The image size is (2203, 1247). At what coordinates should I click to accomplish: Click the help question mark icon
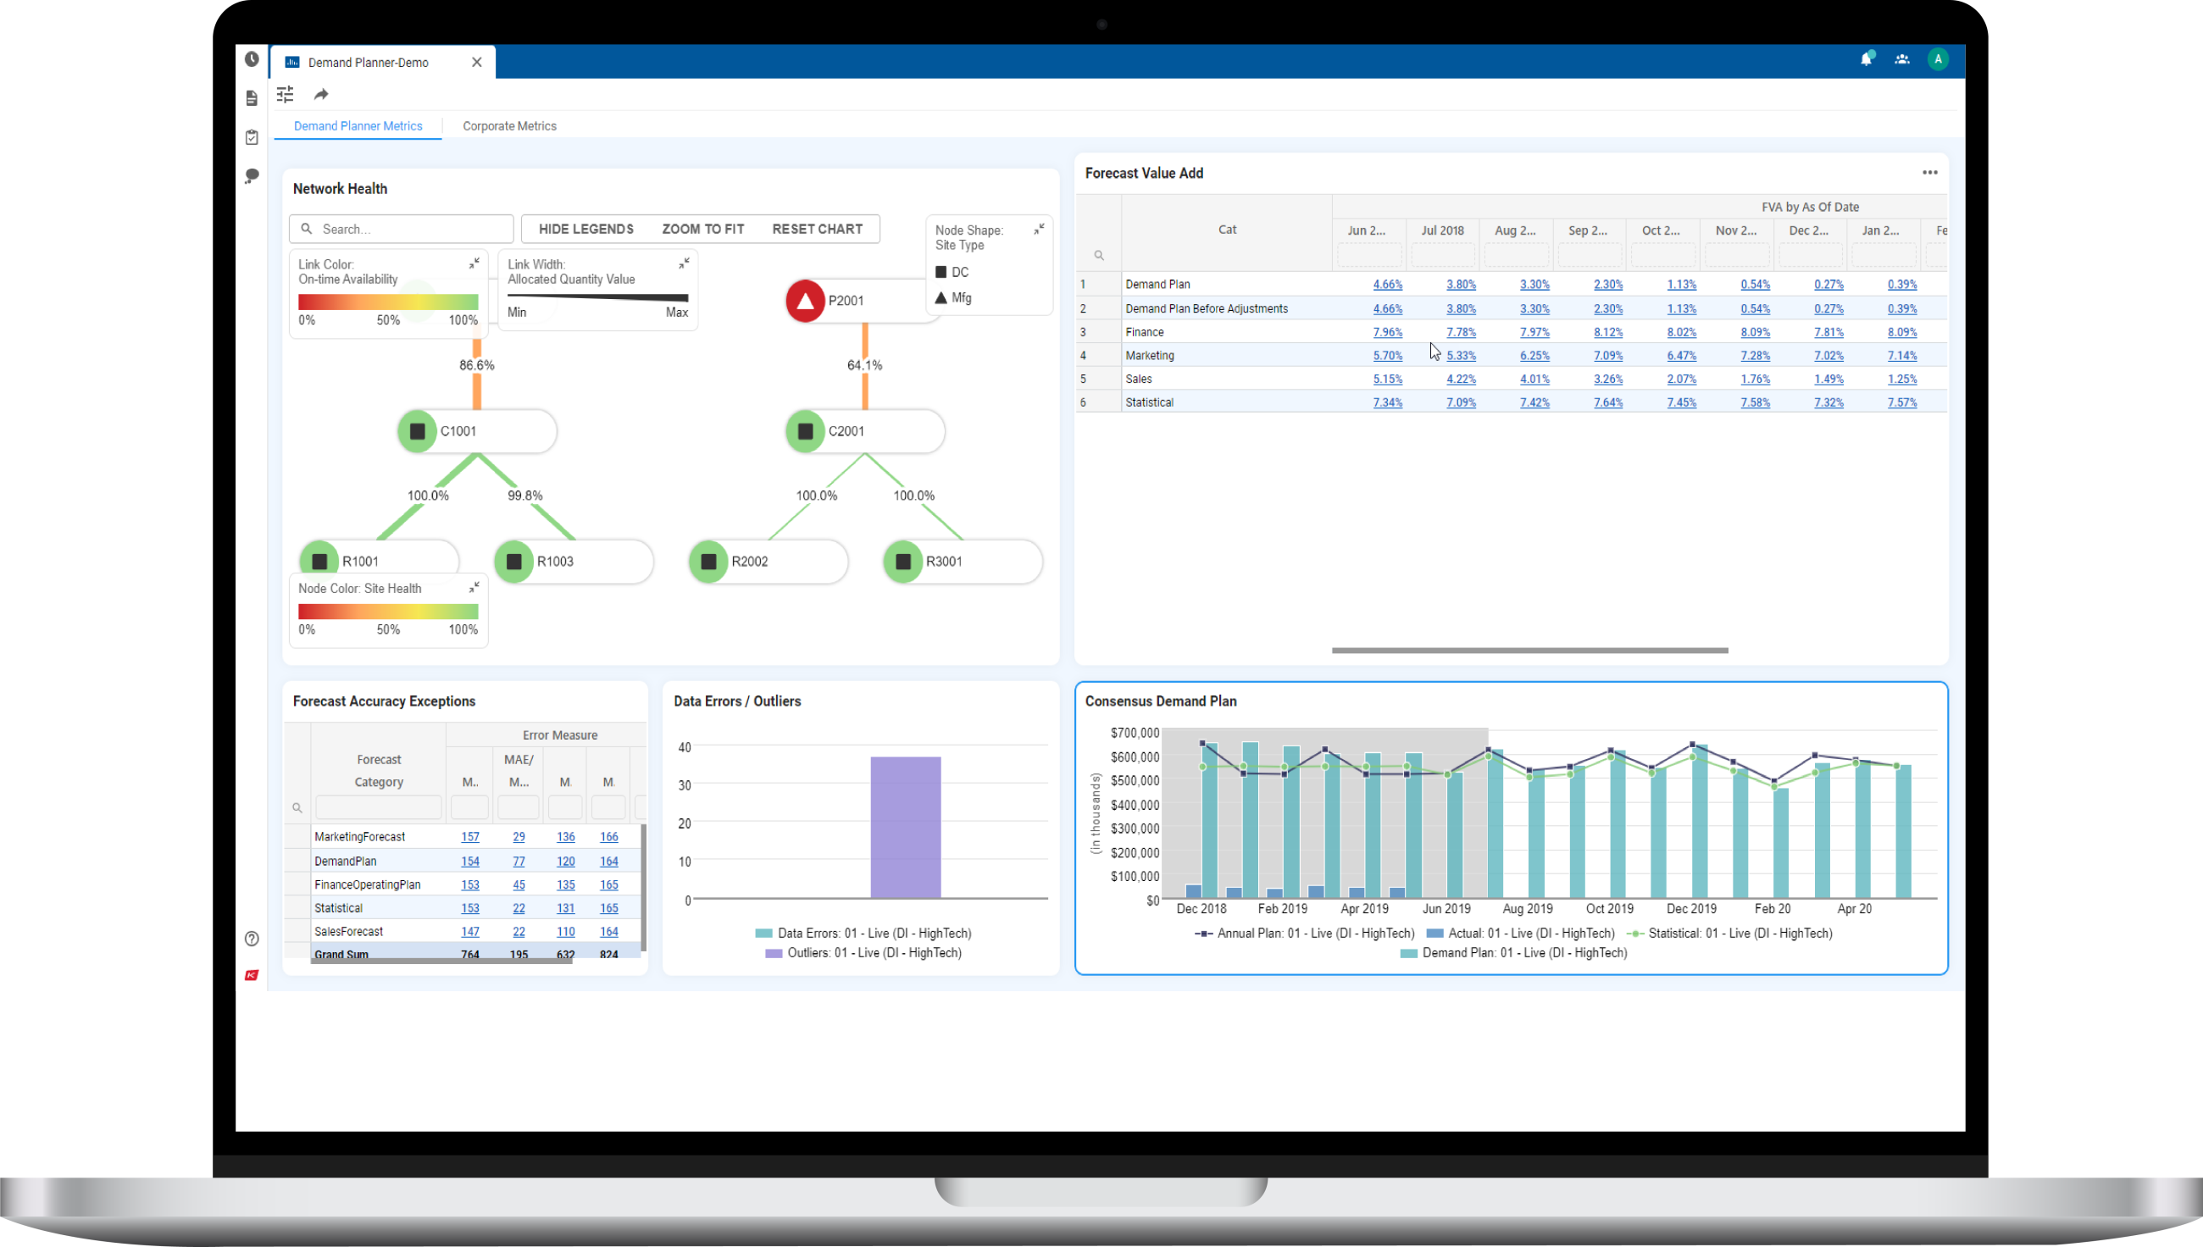point(252,939)
